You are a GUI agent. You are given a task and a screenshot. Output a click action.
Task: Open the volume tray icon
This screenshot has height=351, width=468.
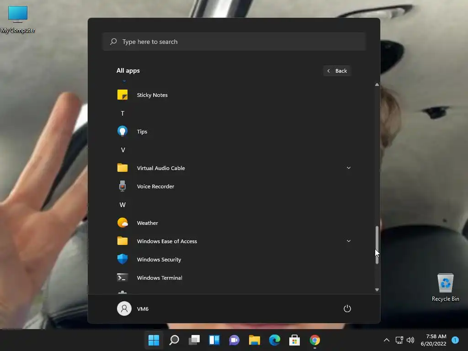[x=410, y=340]
